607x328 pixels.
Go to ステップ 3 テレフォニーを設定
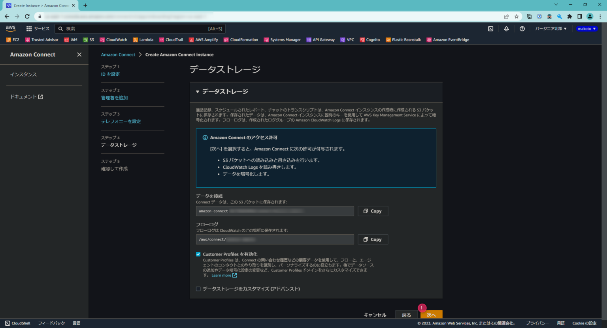click(x=121, y=121)
